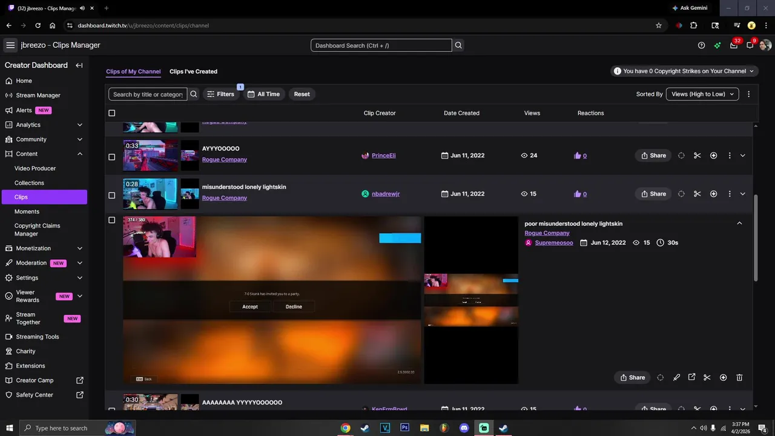This screenshot has height=436, width=775.
Task: Focus the Search by title or category field
Action: (148, 94)
